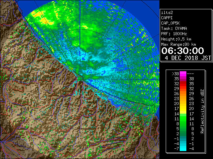Pick the bright green 11–14 dBZ swatch
This screenshot has width=213, height=159.
point(183,119)
